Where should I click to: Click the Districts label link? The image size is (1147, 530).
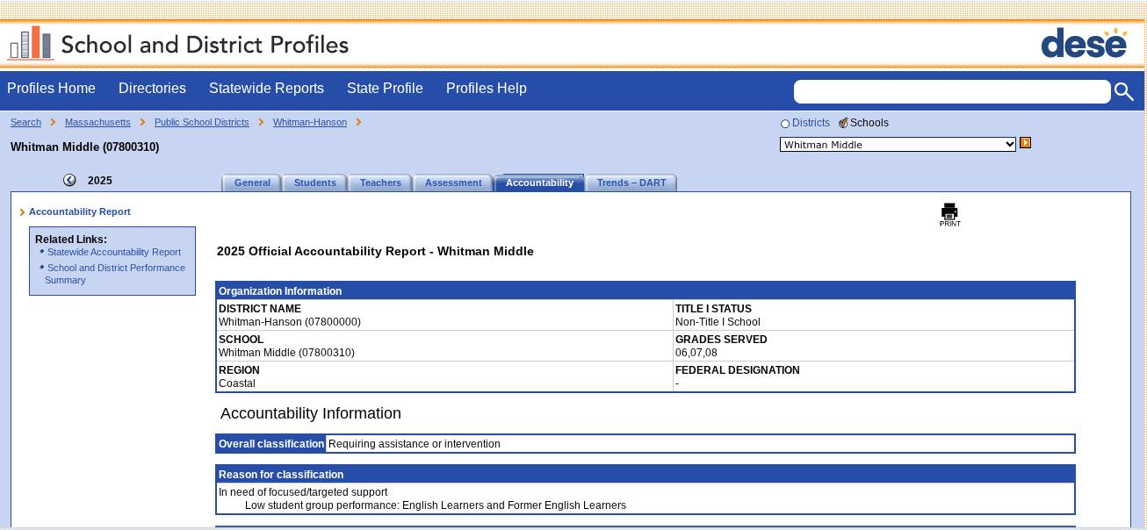pyautogui.click(x=811, y=123)
